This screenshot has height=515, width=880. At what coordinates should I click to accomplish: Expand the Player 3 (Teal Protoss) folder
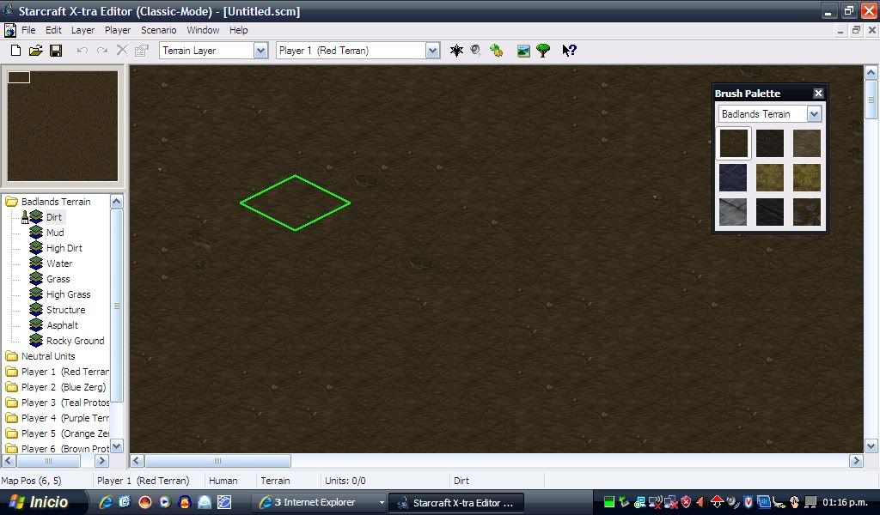[12, 403]
